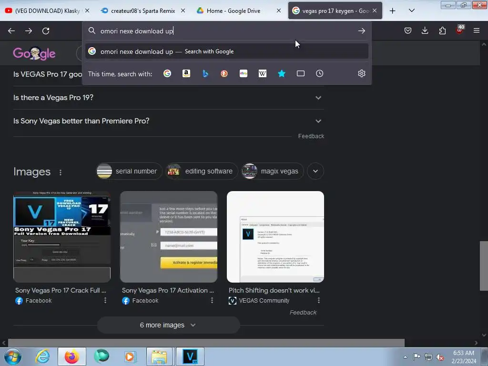List all tabs with the dropdown chevron
Screen dimensions: 488x366
[411, 10]
